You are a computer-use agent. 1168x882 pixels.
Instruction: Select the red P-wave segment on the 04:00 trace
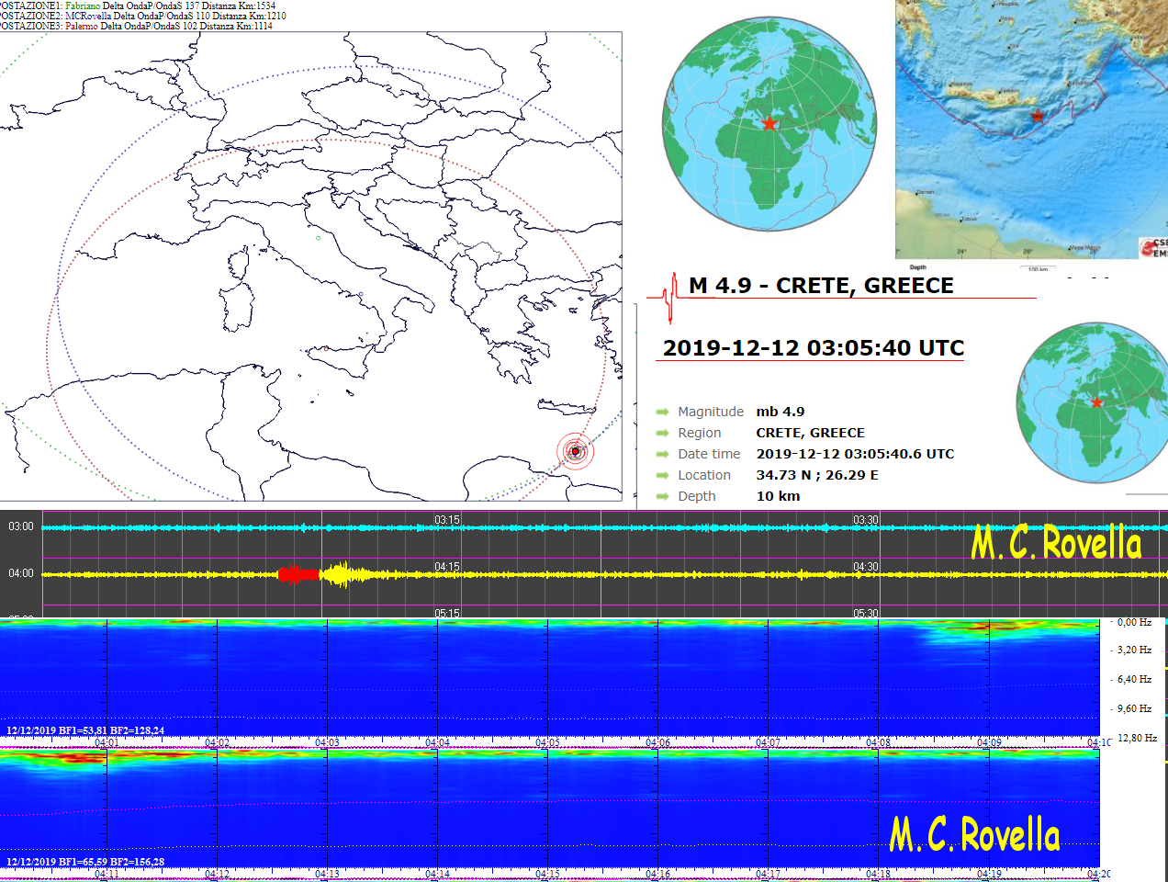[x=298, y=574]
